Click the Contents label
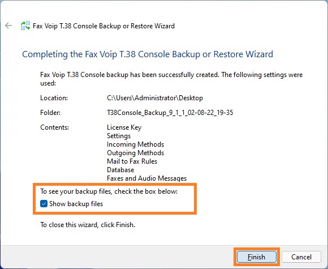 click(54, 127)
